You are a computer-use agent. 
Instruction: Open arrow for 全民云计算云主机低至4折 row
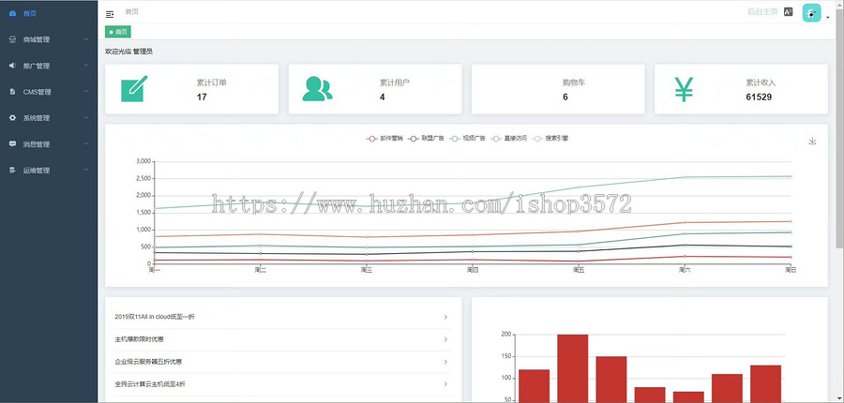(x=445, y=384)
